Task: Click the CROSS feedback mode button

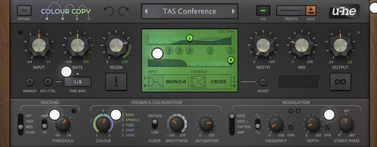Action: pos(219,82)
